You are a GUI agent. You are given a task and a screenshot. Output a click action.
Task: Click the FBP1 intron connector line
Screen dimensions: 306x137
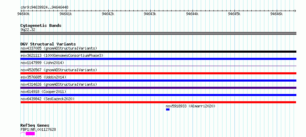coord(23,133)
